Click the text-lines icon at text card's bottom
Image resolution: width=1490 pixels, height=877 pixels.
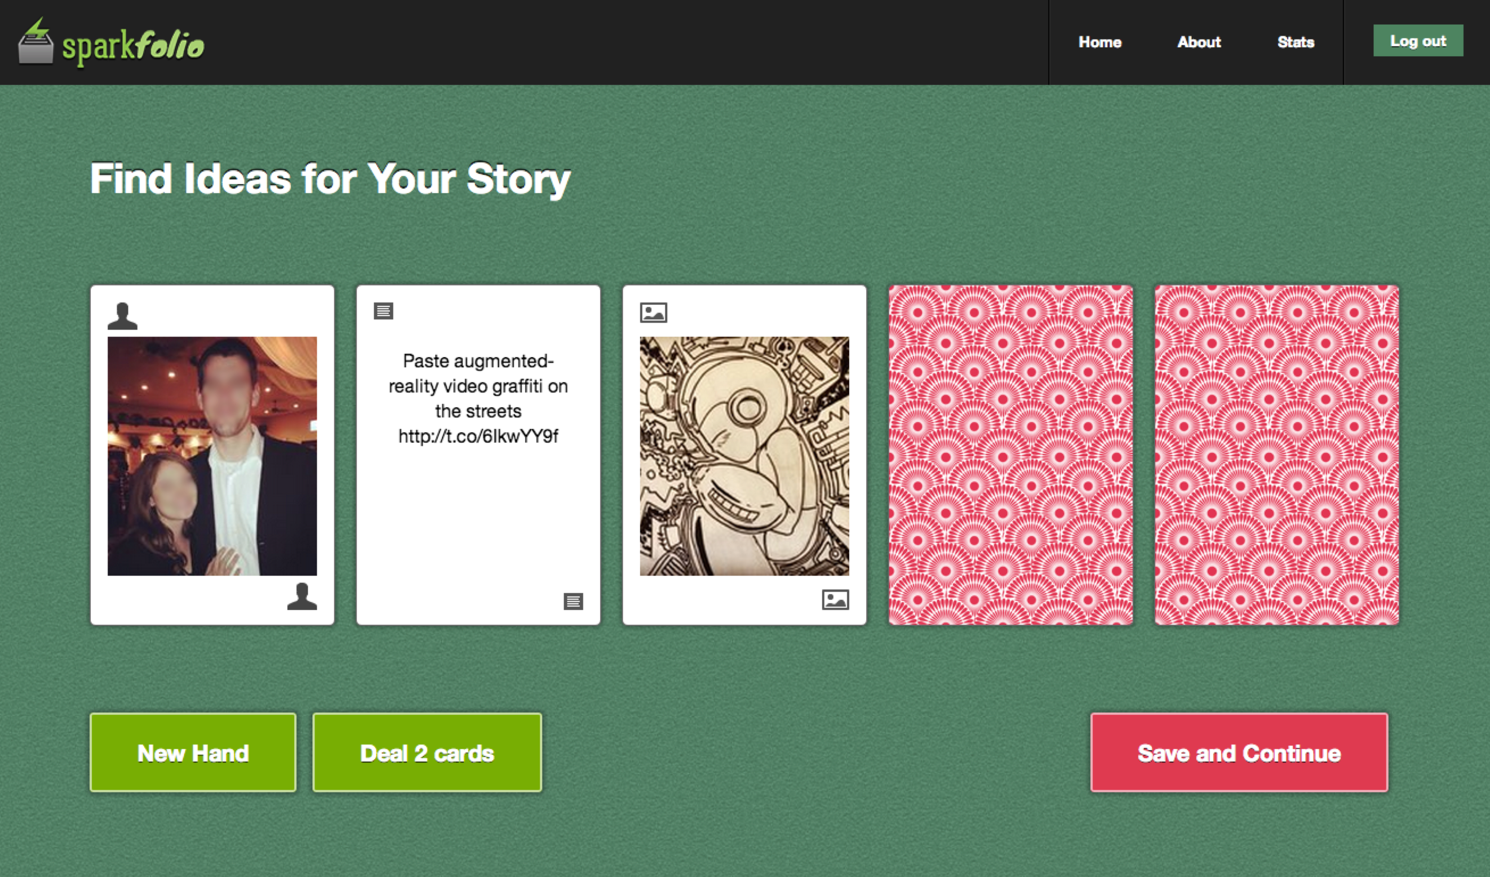[x=574, y=602]
